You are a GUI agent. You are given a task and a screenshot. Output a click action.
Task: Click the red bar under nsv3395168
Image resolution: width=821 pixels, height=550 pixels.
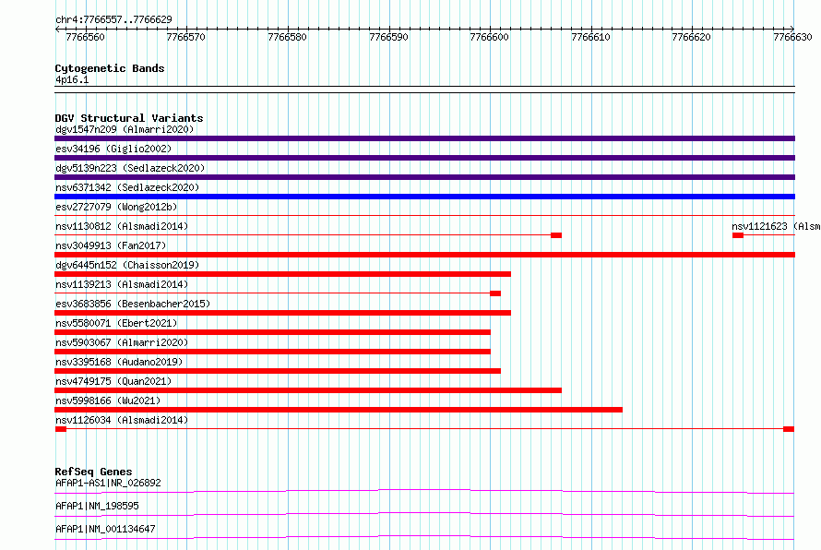tap(278, 371)
